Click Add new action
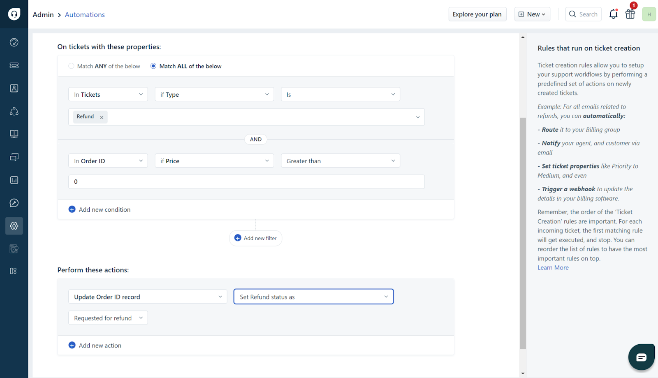Viewport: 658px width, 378px height. click(100, 346)
